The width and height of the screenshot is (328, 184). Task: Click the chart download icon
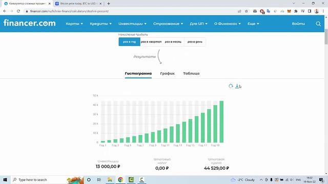pos(237,86)
